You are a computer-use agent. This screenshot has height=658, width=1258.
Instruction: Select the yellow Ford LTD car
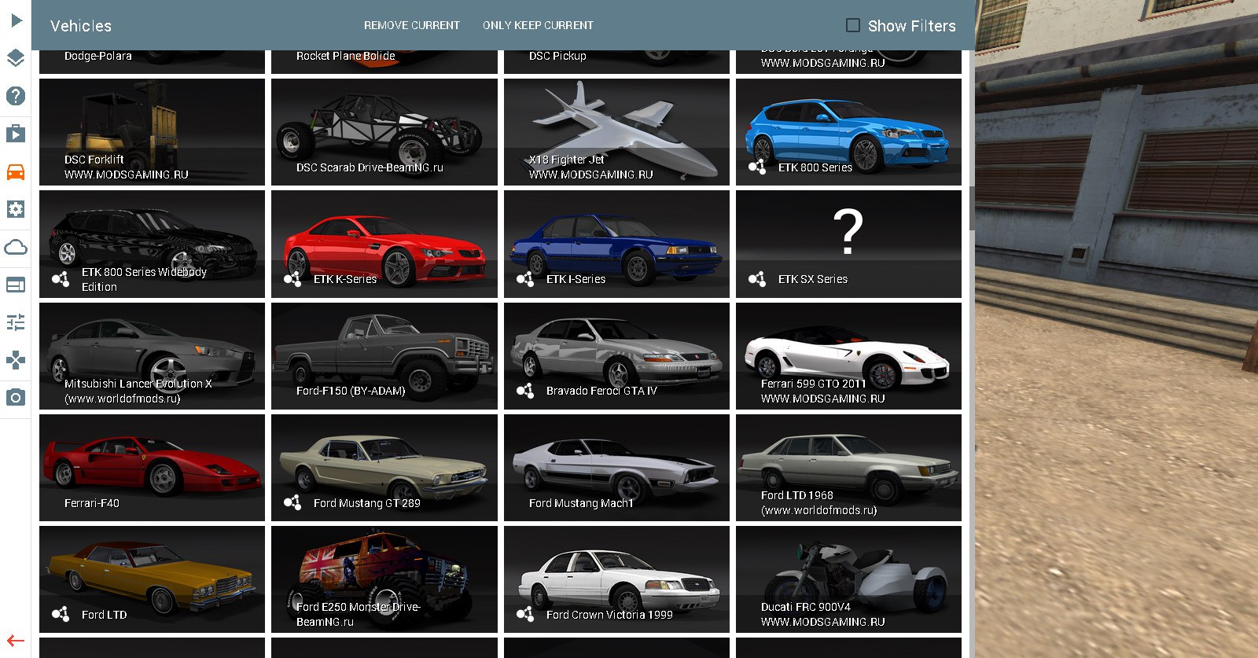point(152,579)
